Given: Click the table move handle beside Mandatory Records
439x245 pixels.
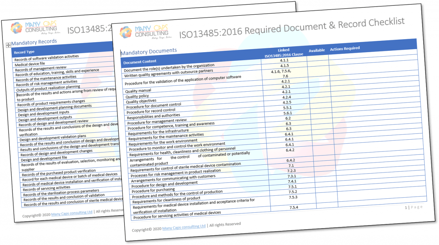Looking at the screenshot, I should (8, 45).
